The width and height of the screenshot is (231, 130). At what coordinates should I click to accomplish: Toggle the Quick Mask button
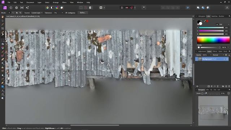101,8
